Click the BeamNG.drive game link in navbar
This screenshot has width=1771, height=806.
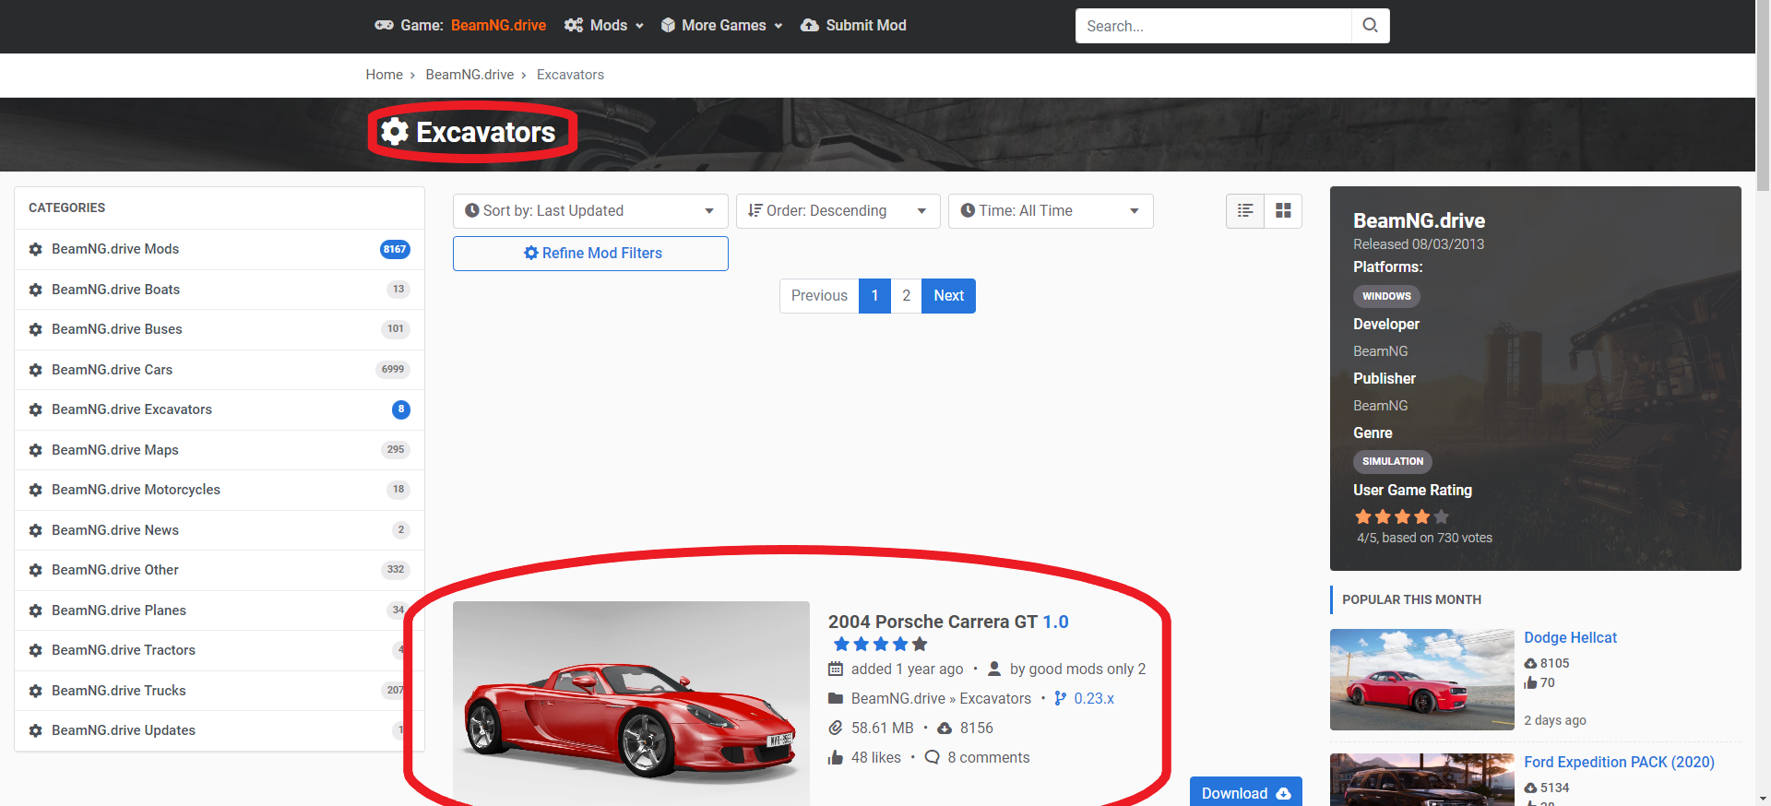click(x=498, y=26)
